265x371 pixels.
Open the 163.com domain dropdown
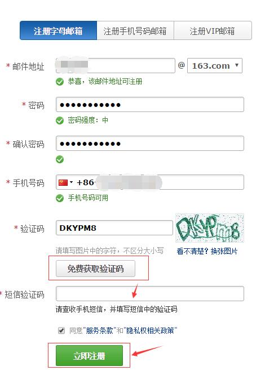click(x=215, y=65)
